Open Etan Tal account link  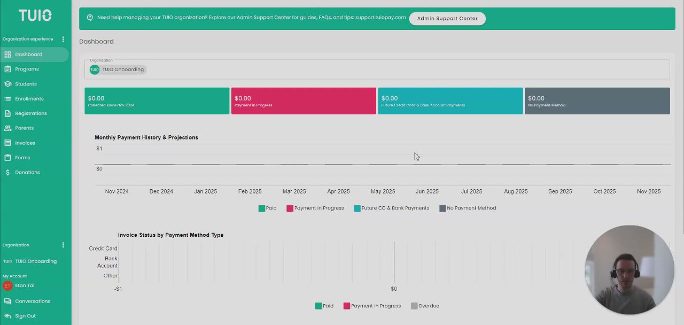(25, 285)
